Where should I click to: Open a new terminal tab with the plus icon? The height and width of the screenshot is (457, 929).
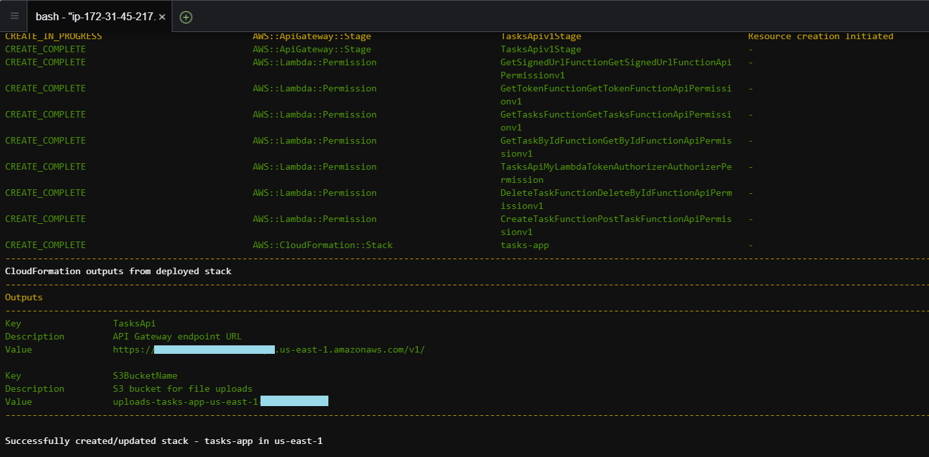(186, 17)
